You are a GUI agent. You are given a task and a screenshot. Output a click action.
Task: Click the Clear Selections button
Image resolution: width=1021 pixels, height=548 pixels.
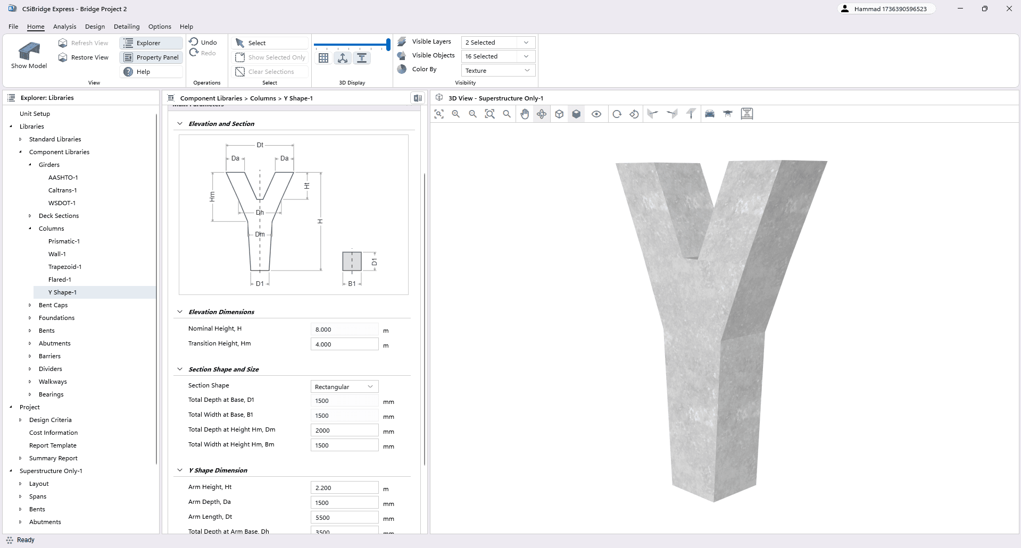[270, 71]
